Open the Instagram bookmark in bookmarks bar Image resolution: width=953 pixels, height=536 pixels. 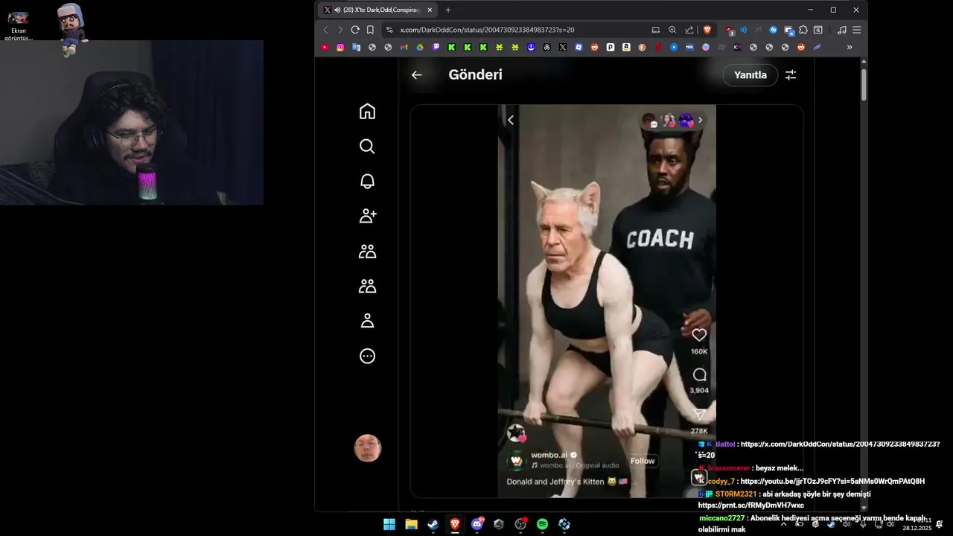tap(340, 47)
